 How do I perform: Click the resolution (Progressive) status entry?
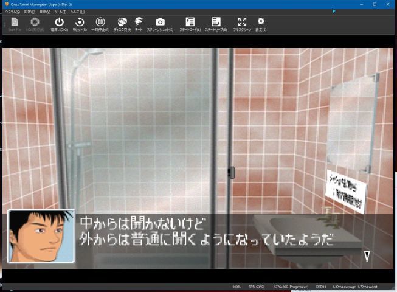(x=291, y=287)
